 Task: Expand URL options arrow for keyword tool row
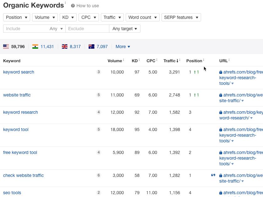(x=233, y=141)
